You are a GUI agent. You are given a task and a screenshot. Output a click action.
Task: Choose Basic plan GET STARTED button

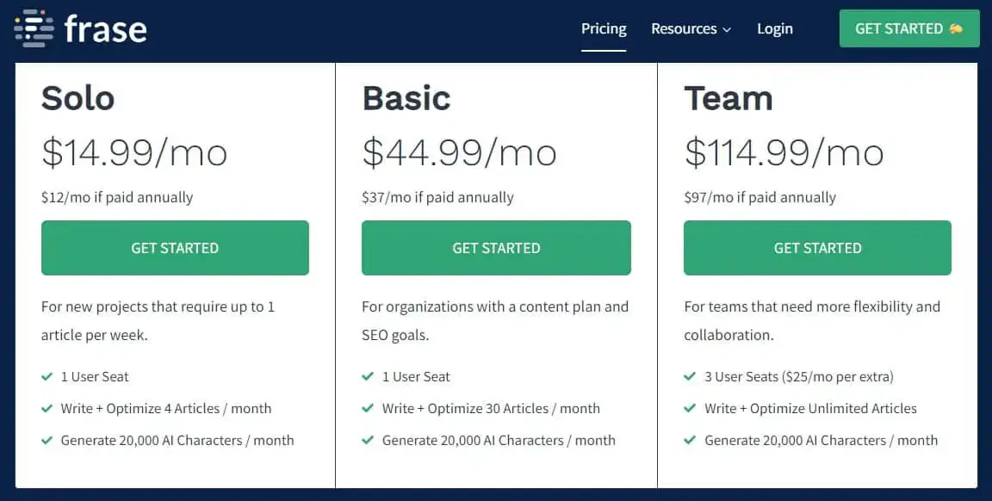(x=496, y=248)
